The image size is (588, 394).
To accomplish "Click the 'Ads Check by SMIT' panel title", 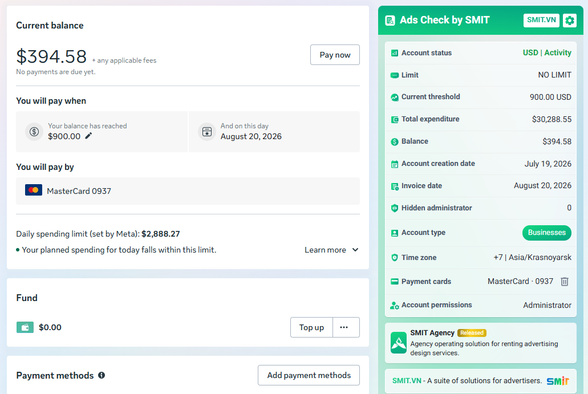I will point(444,20).
